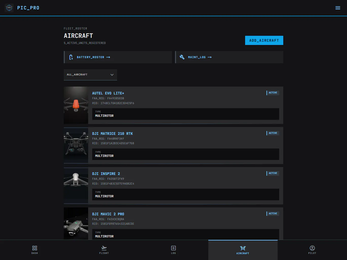Click the Log plus-box icon
Viewport: 347px width, 260px height.
[x=173, y=248]
